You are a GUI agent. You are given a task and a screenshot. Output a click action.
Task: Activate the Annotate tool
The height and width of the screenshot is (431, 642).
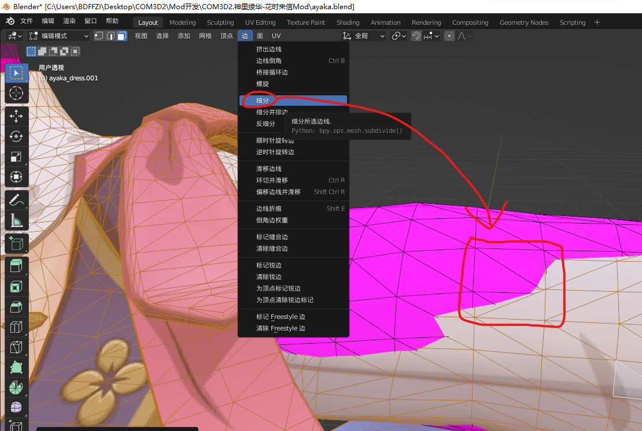coord(16,200)
